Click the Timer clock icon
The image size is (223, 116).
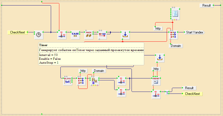(x=39, y=35)
